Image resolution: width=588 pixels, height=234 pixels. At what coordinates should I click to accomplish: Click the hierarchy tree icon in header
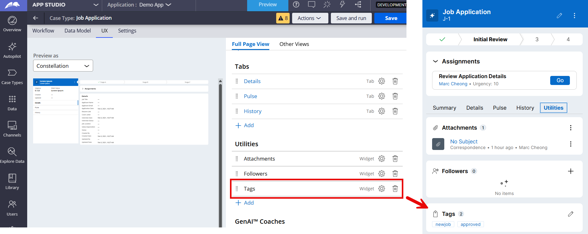click(x=358, y=5)
